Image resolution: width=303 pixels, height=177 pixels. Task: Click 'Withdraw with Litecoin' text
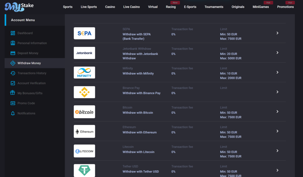click(x=138, y=152)
